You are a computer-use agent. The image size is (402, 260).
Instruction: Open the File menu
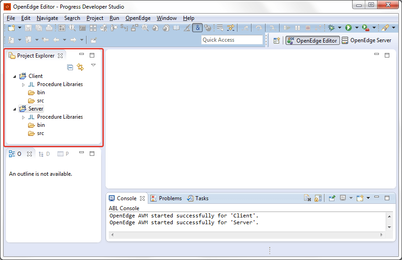[11, 18]
